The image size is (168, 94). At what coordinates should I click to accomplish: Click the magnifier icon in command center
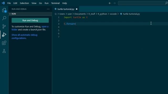[x=166, y=3]
